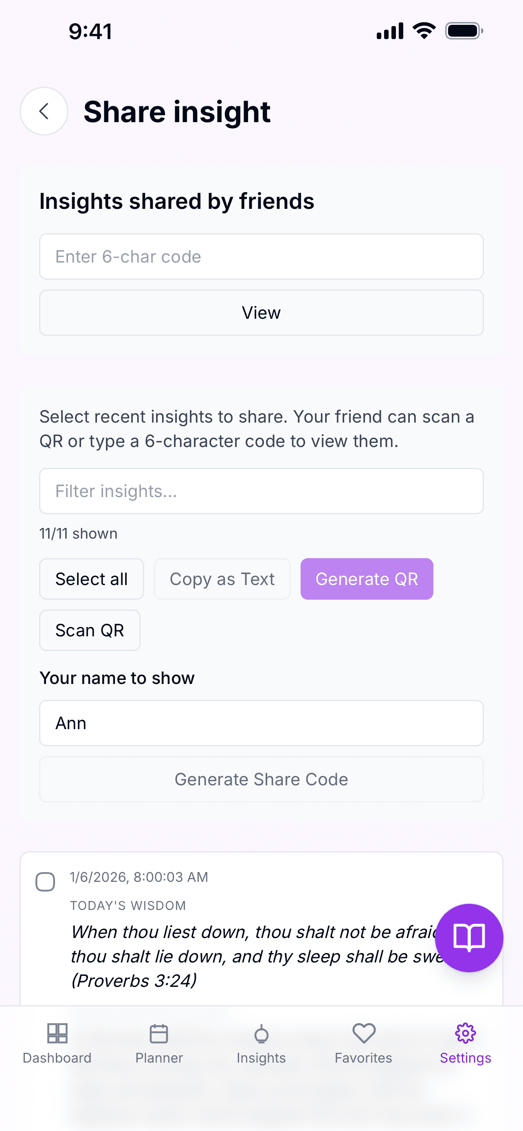This screenshot has height=1131, width=523.
Task: Tap Generate Share Code
Action: pos(261,779)
